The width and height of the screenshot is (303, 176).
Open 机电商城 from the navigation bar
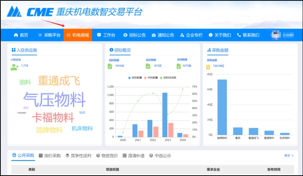(77, 35)
